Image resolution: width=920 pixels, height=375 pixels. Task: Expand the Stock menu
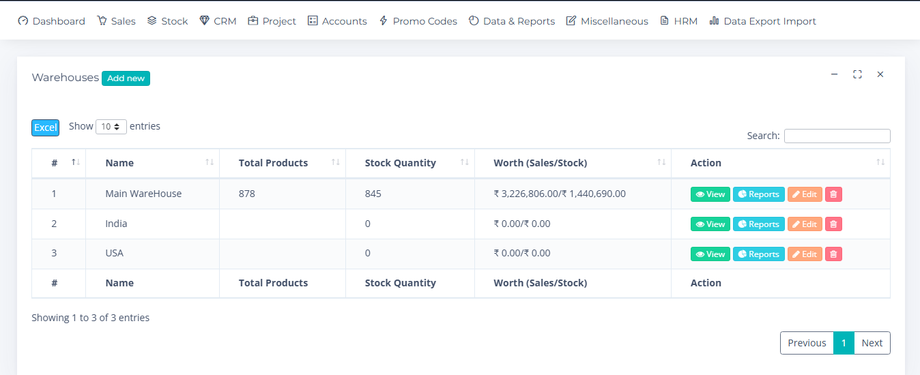click(167, 21)
